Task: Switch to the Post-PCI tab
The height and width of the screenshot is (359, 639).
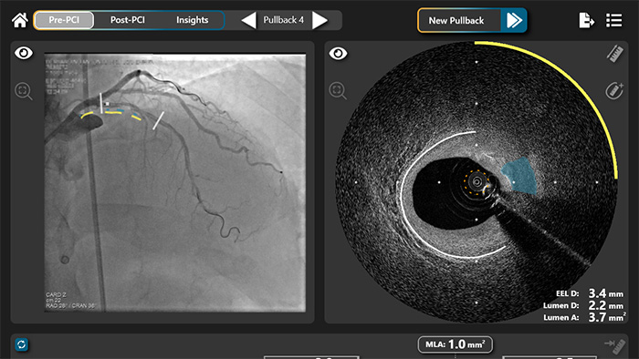Action: [x=128, y=20]
